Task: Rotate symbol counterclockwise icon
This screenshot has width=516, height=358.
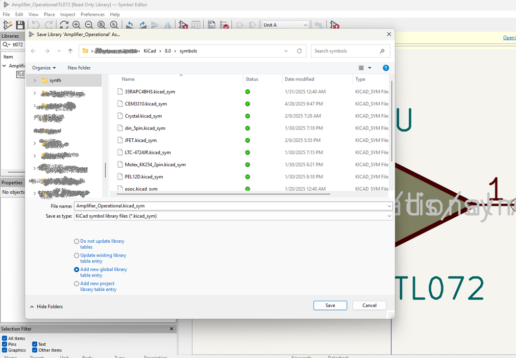Action: [x=130, y=25]
